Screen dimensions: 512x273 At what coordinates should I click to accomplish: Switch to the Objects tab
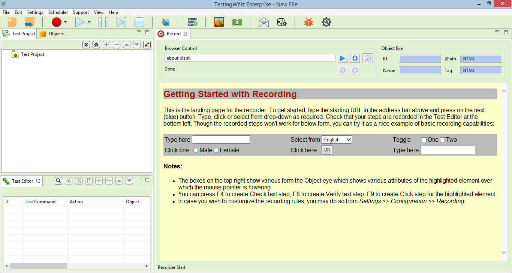52,34
